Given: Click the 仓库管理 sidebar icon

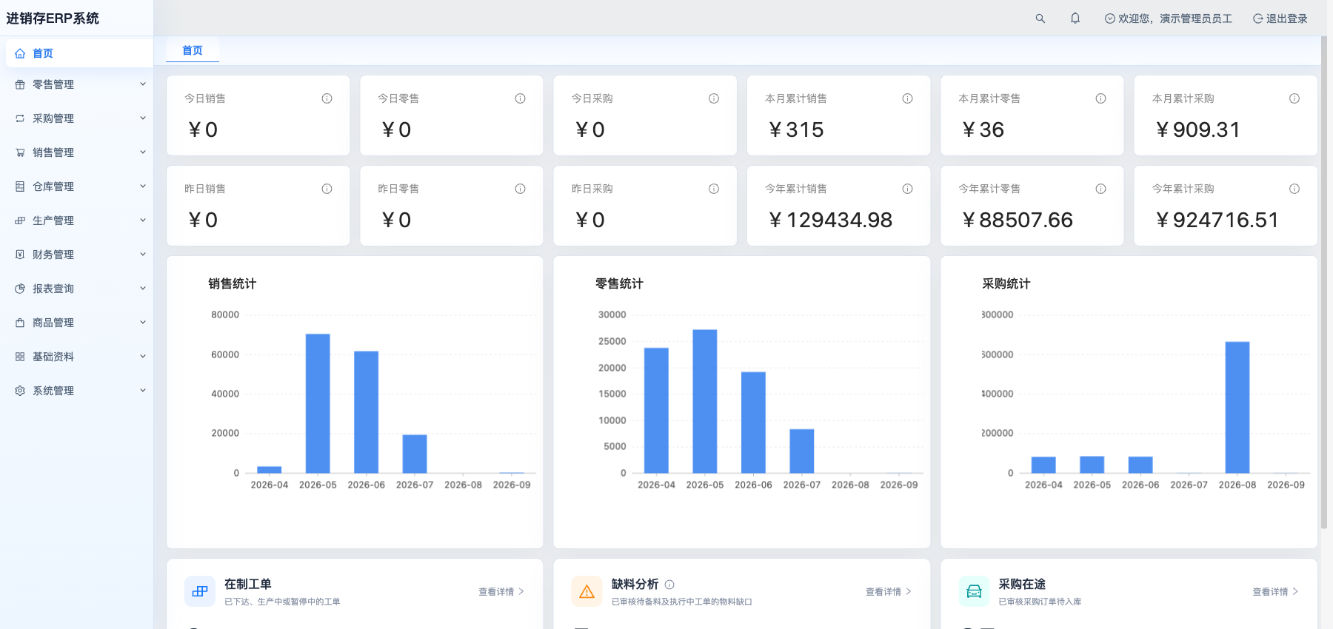Looking at the screenshot, I should (x=20, y=186).
